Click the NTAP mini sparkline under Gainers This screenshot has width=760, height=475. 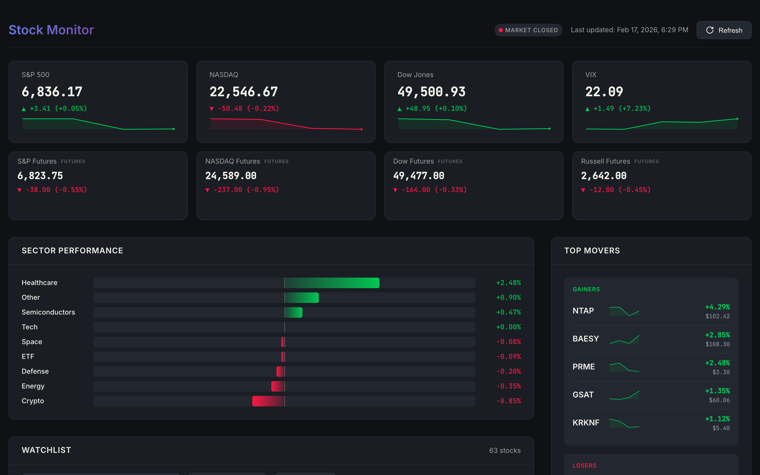tap(624, 312)
